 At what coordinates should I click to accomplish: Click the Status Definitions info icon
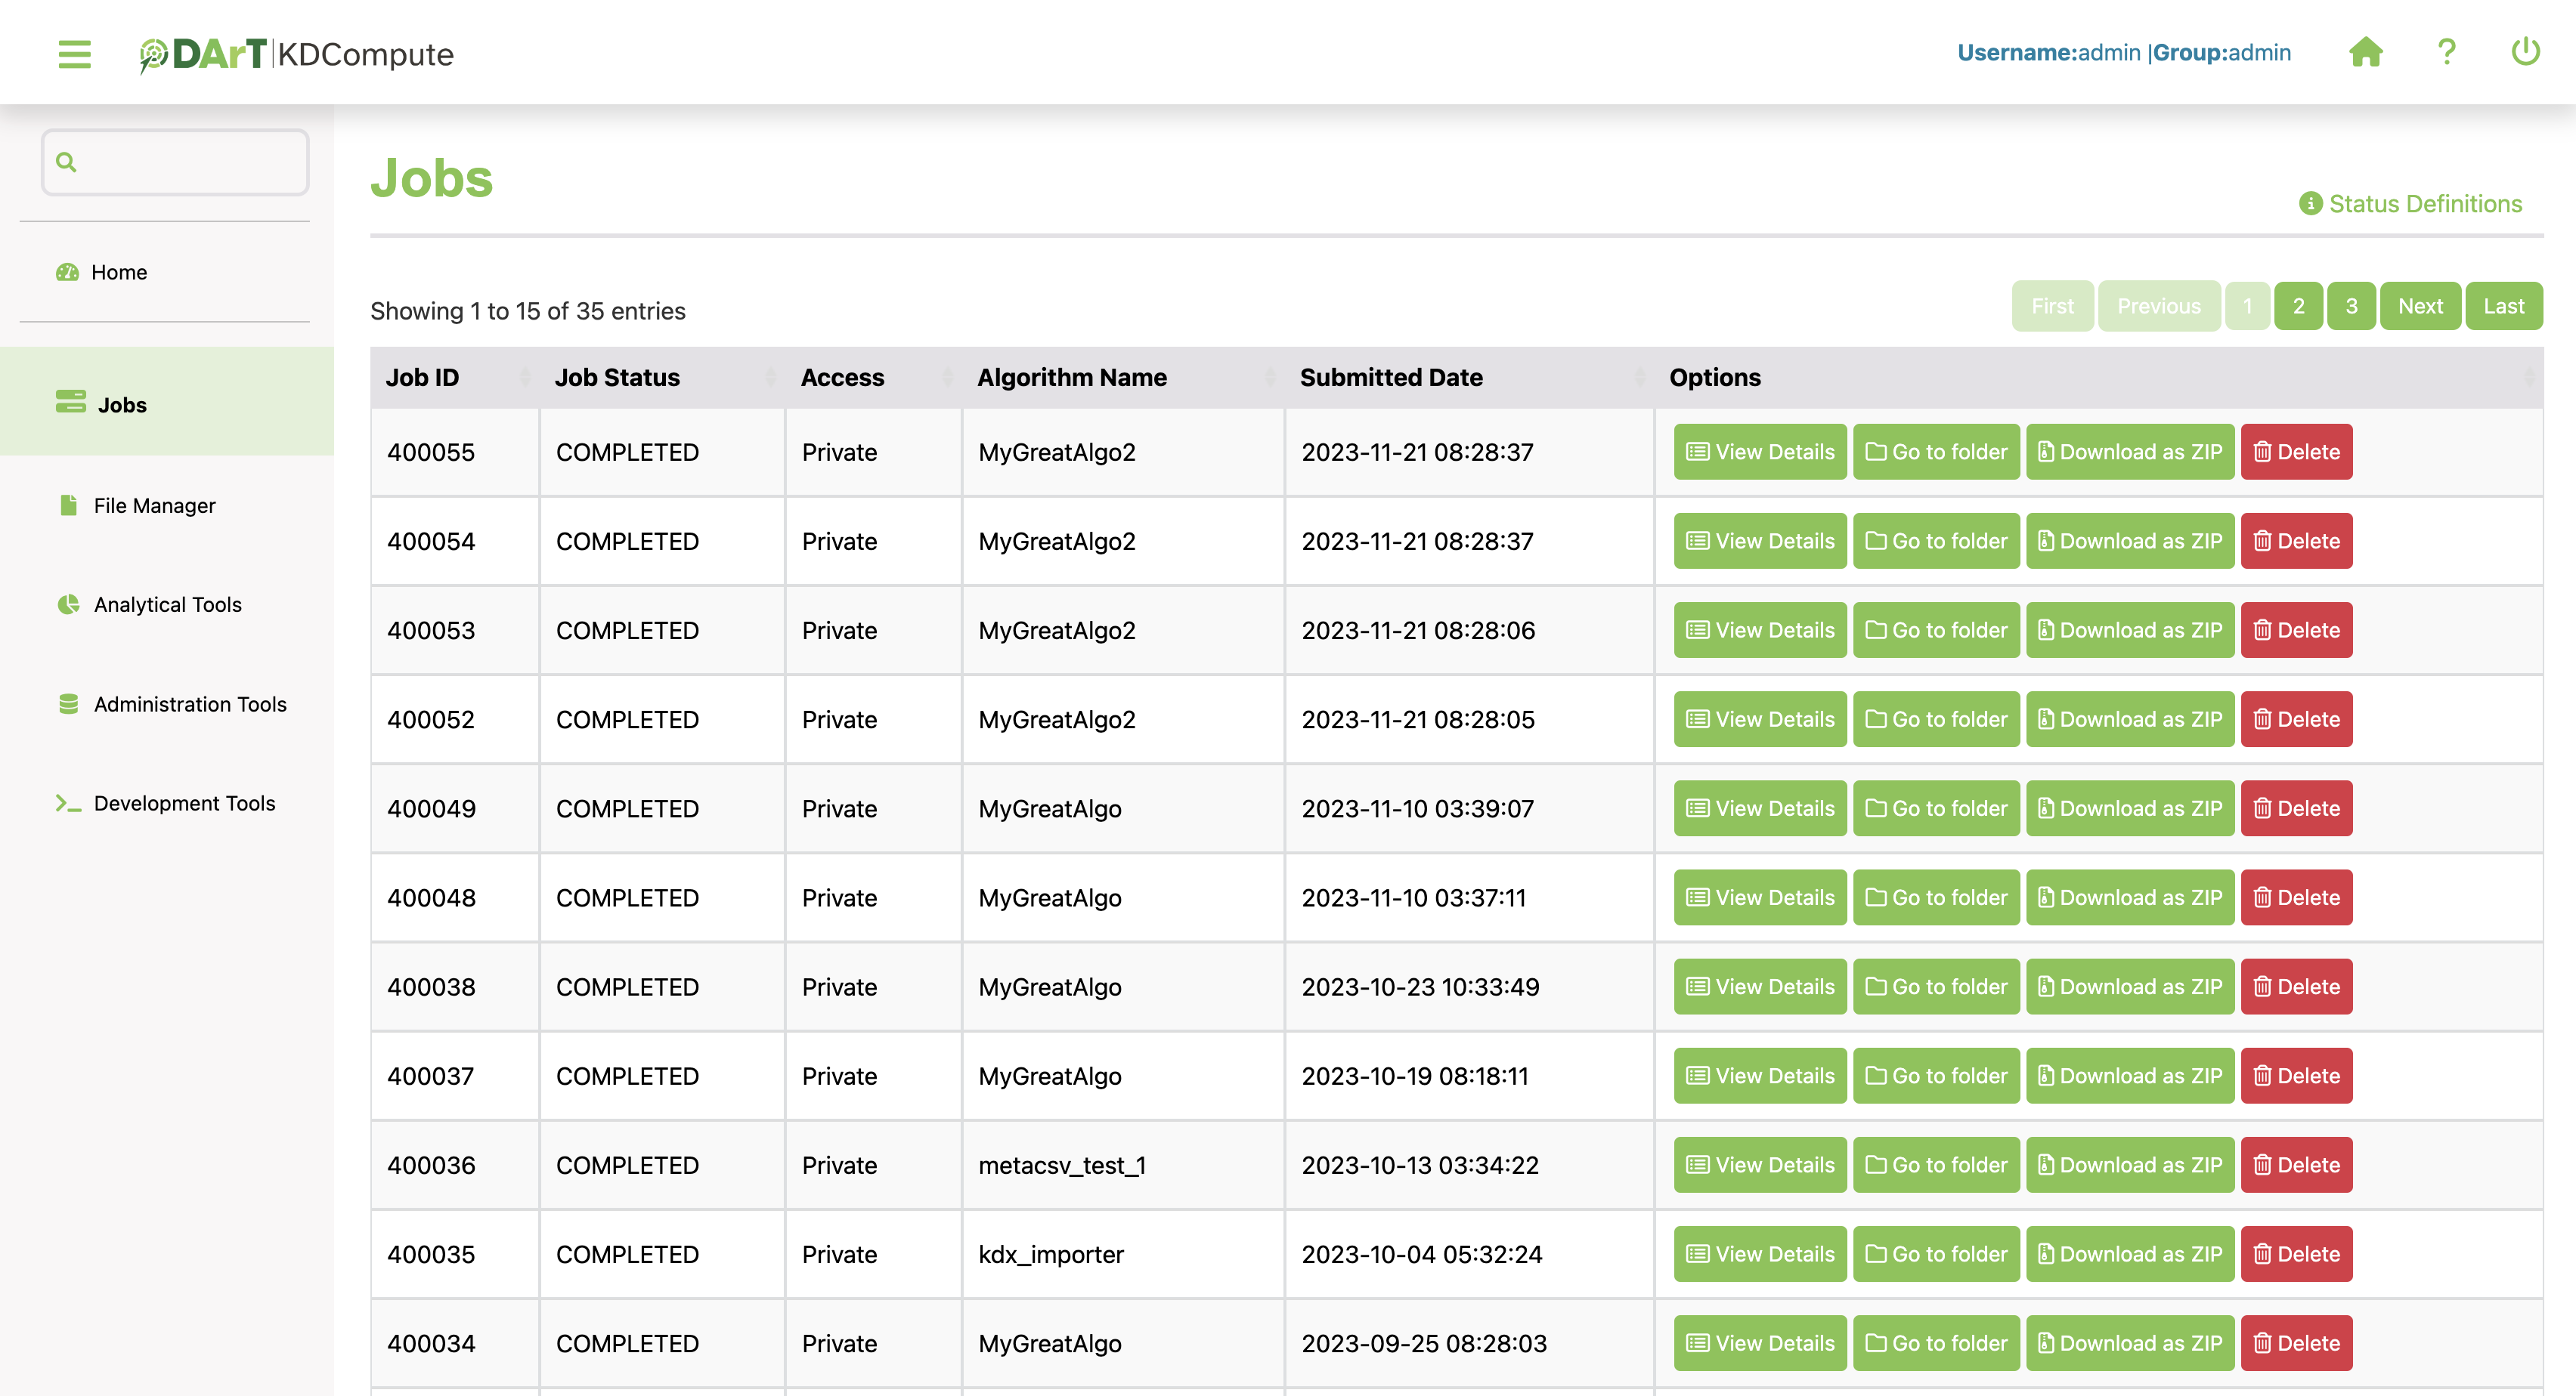[x=2310, y=204]
